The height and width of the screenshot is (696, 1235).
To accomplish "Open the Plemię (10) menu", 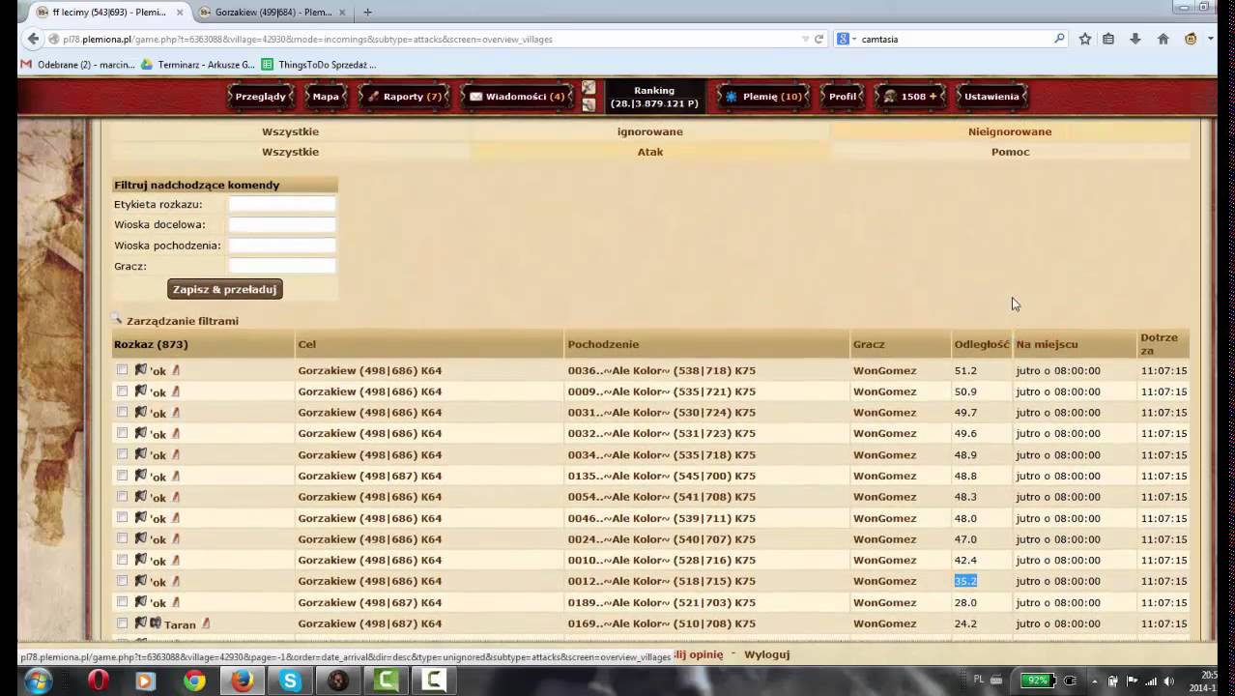I will (764, 97).
